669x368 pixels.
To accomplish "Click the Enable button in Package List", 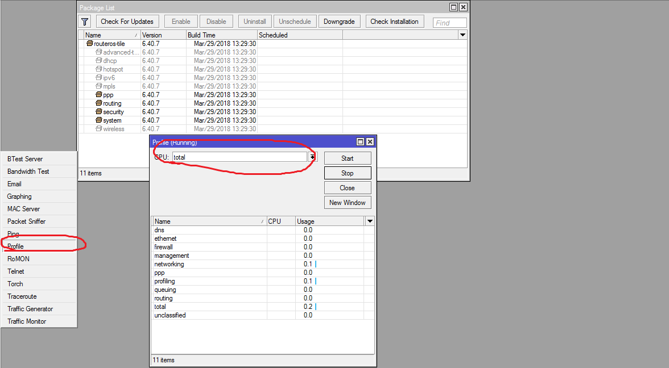I will pos(181,22).
